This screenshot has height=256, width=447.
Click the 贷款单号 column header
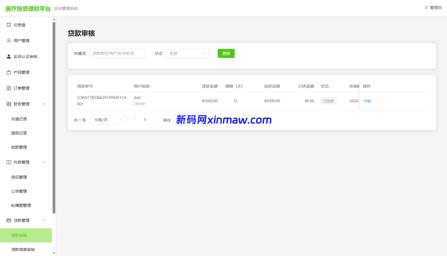click(x=85, y=86)
